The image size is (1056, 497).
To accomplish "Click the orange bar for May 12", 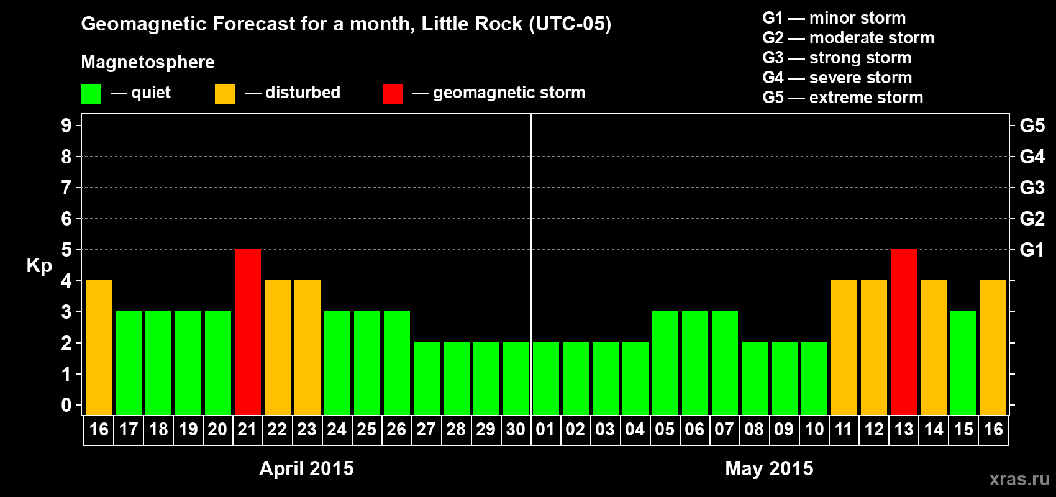I will click(874, 347).
